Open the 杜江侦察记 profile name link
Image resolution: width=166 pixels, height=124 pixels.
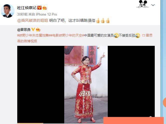27,8
